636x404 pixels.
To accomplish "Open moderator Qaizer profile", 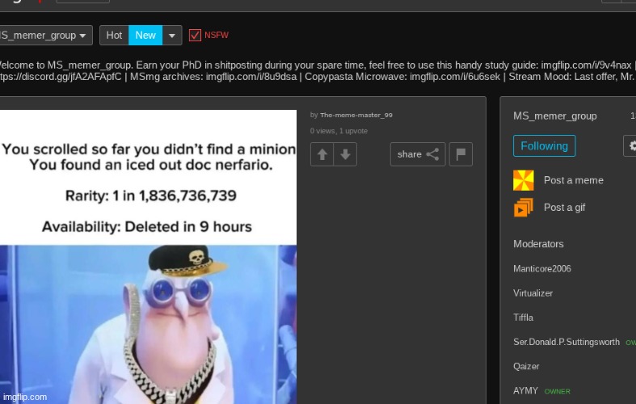I will click(526, 366).
